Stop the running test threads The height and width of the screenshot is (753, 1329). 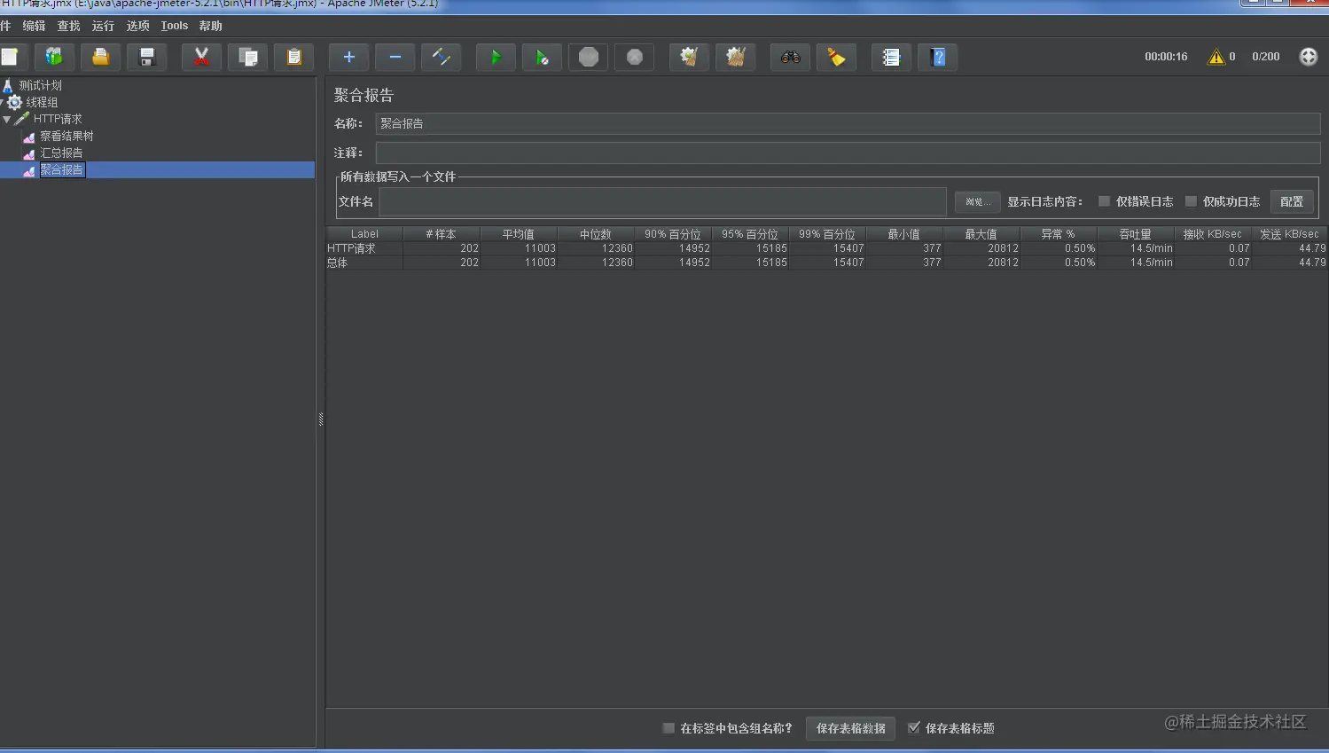[x=588, y=57]
